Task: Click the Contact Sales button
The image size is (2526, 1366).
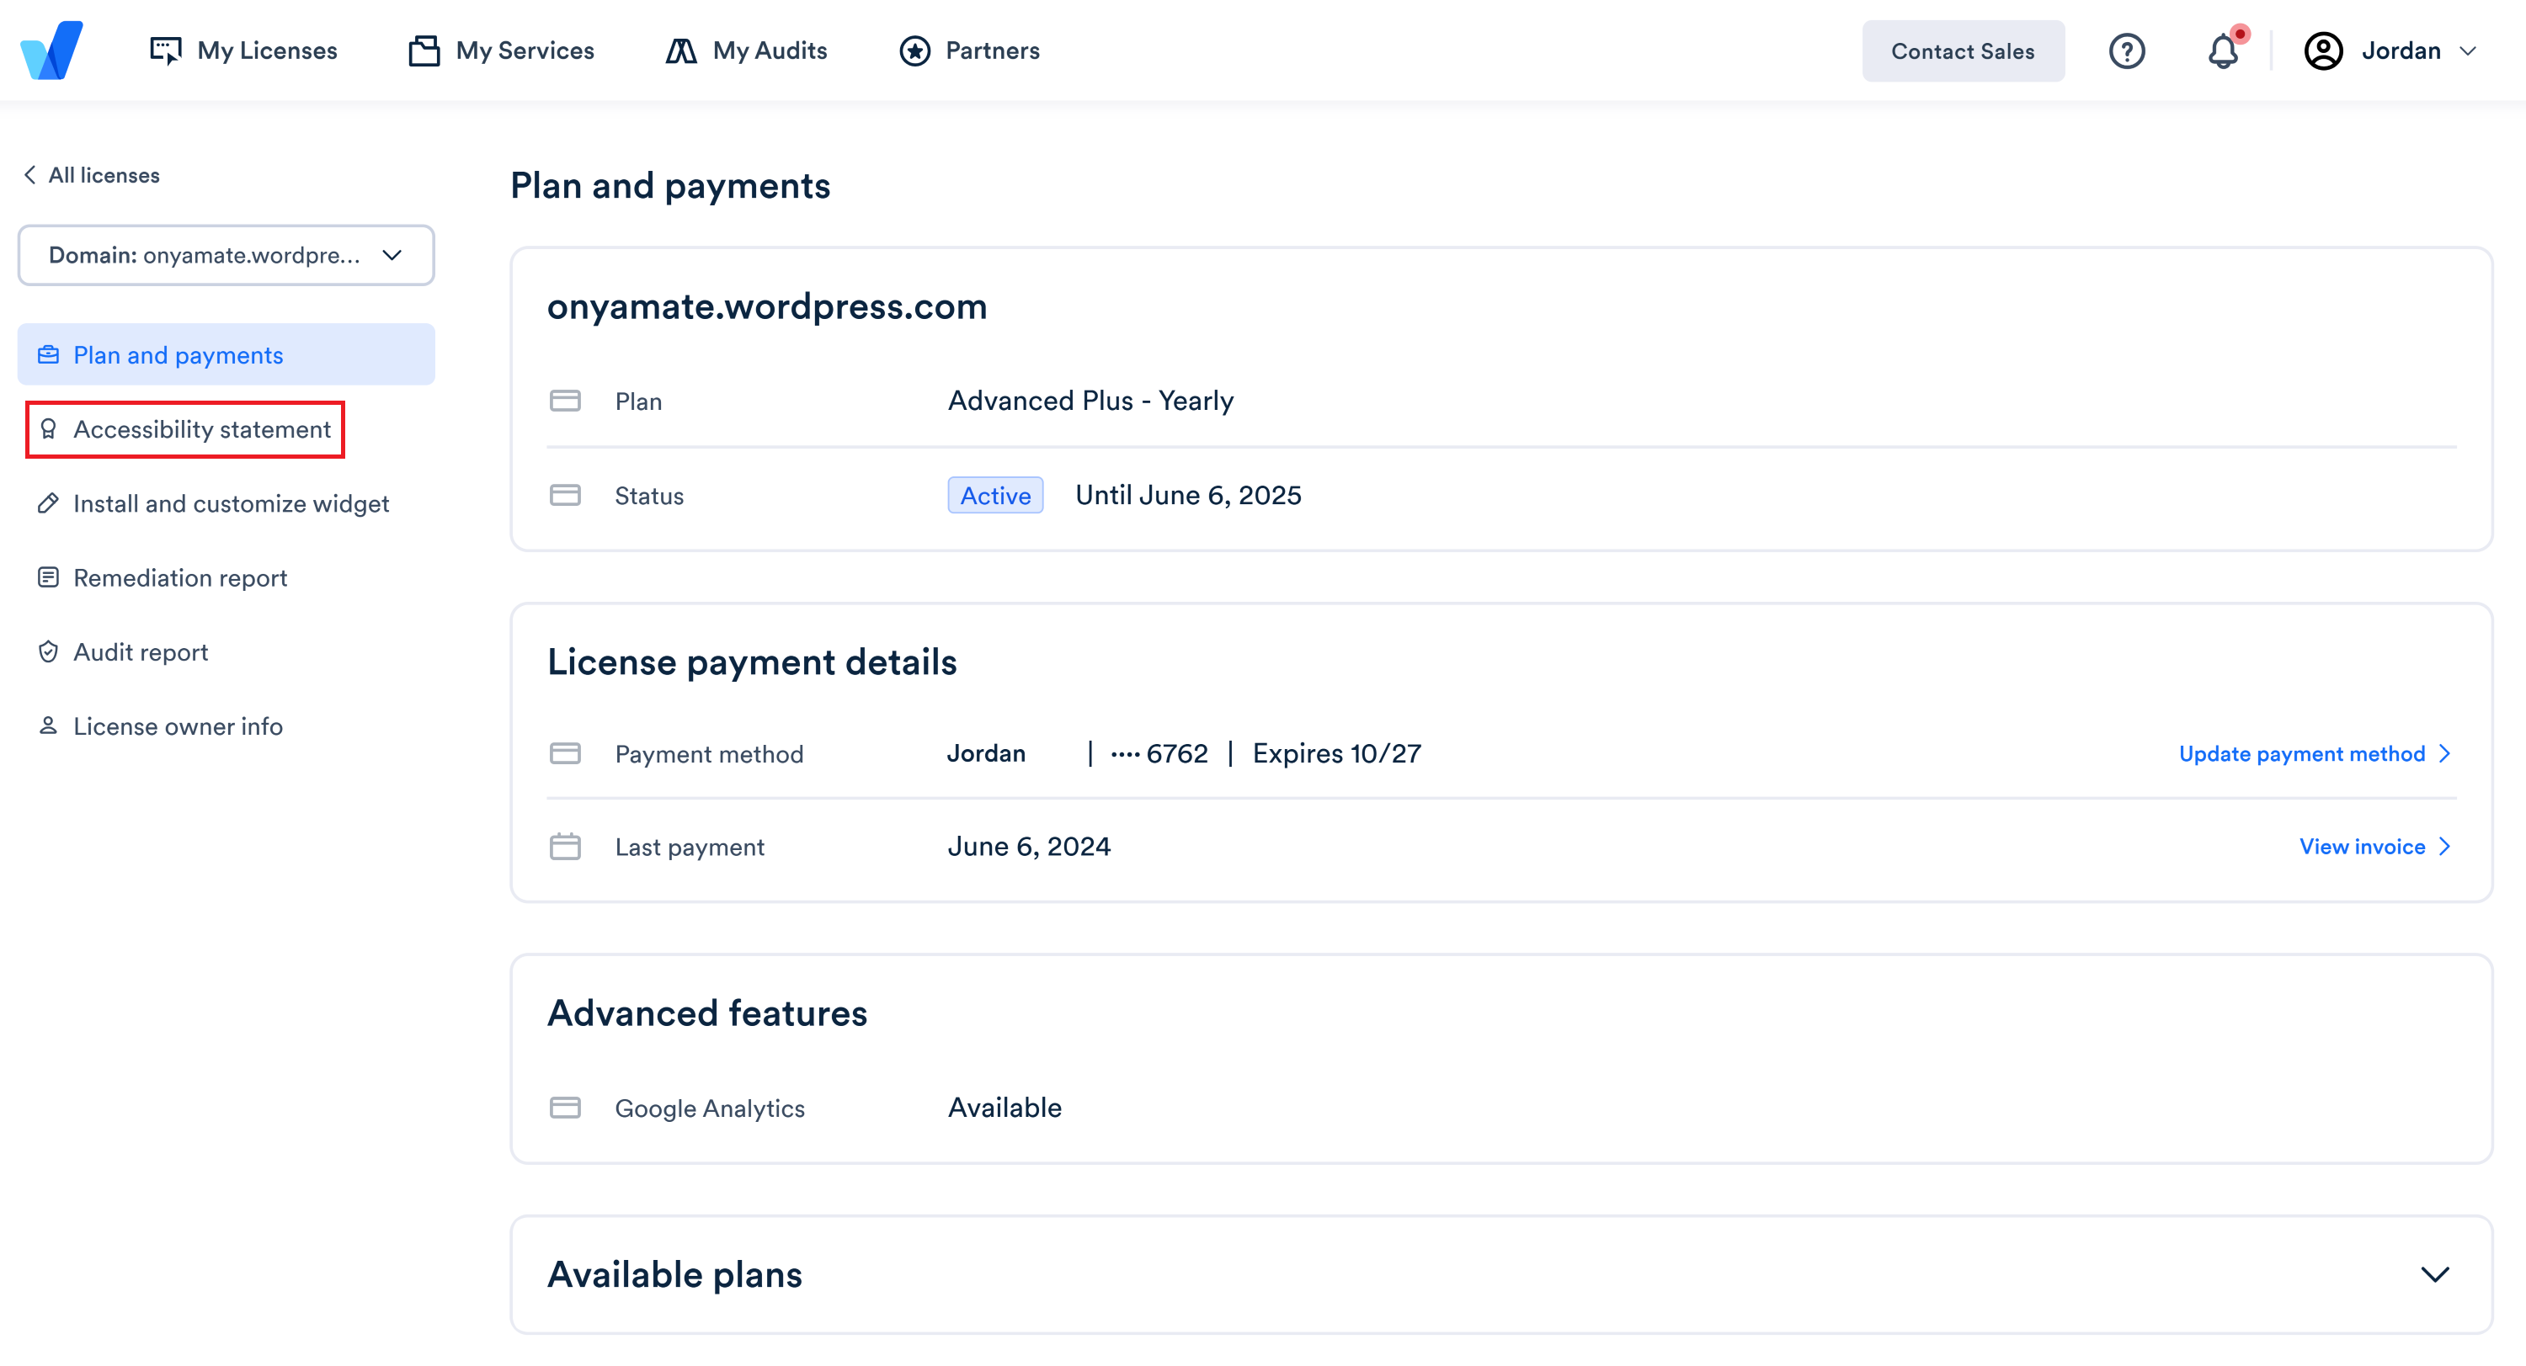Action: [x=1964, y=51]
